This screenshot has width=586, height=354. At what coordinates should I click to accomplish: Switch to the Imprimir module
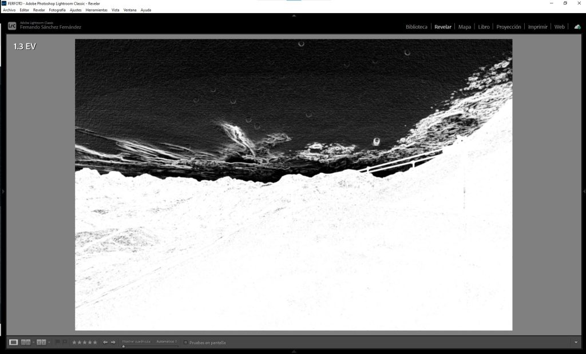(x=537, y=27)
